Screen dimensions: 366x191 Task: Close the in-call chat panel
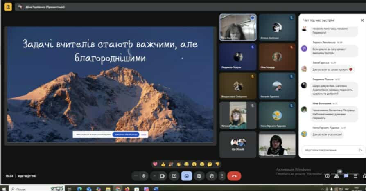click(362, 20)
